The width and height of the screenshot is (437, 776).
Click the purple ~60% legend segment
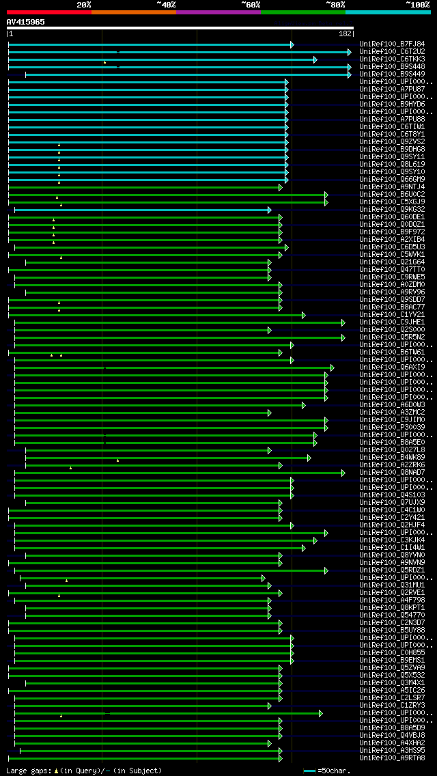pyautogui.click(x=218, y=12)
